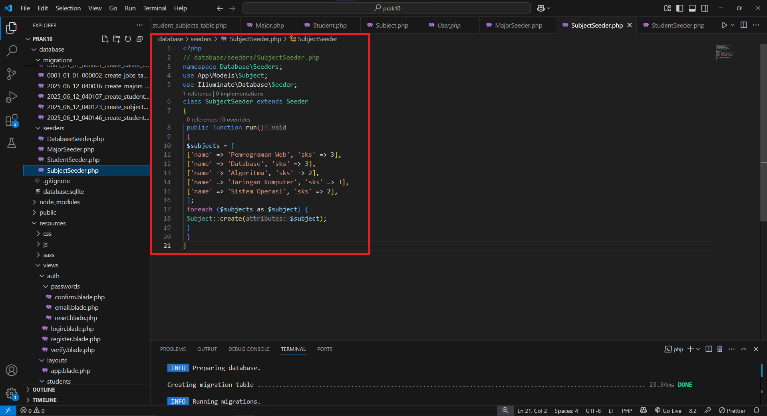Launch a new terminal with the plus icon
This screenshot has width=767, height=416.
coord(690,349)
